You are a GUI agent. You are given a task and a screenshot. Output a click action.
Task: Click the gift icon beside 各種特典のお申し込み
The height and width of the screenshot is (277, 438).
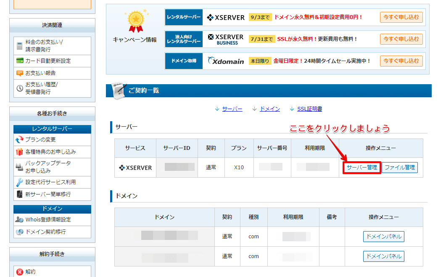click(x=19, y=152)
